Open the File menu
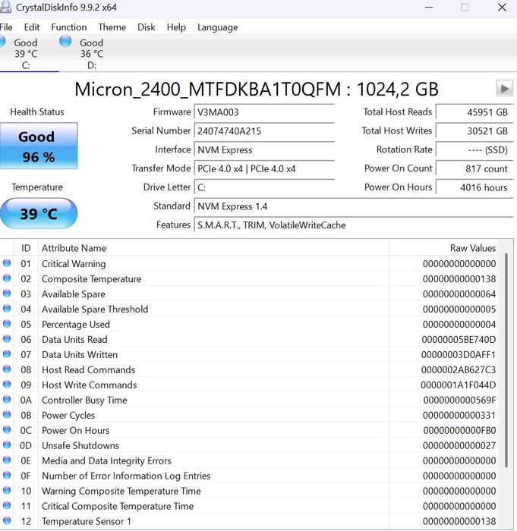 tap(6, 27)
